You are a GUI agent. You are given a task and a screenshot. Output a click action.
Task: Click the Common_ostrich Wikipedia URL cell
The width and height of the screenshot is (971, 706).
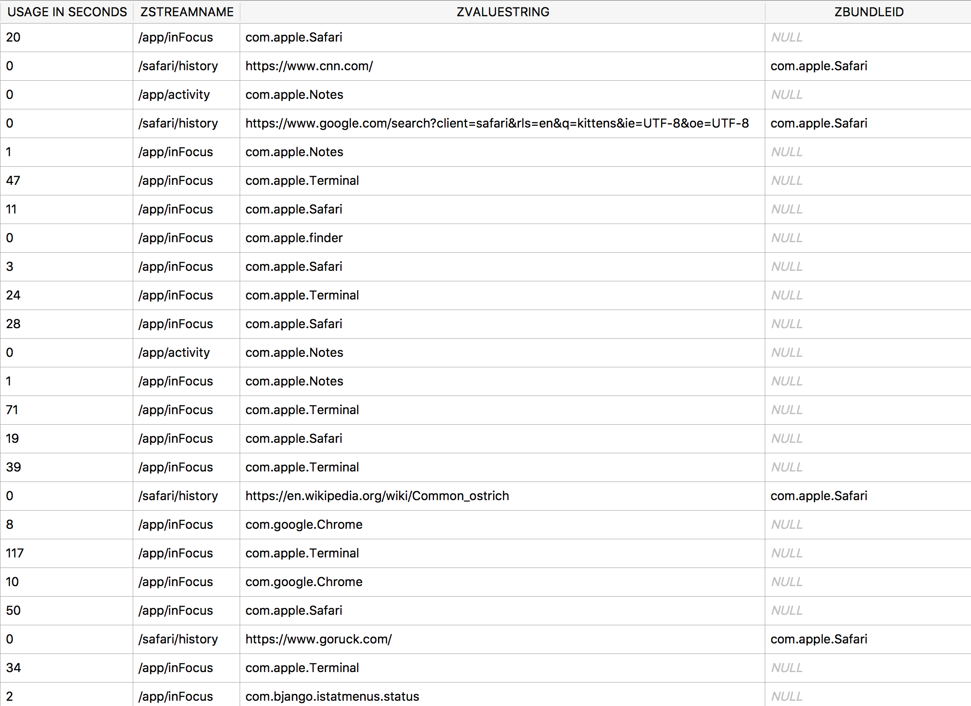[x=377, y=496]
